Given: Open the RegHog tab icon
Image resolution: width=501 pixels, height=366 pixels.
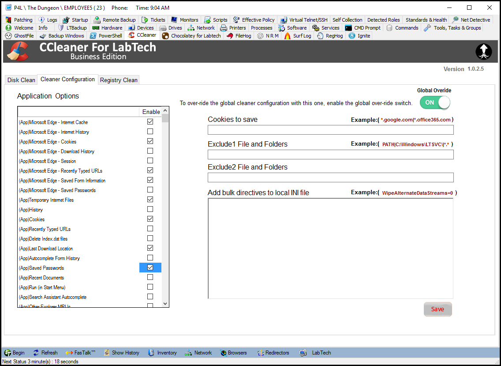Looking at the screenshot, I should 320,36.
